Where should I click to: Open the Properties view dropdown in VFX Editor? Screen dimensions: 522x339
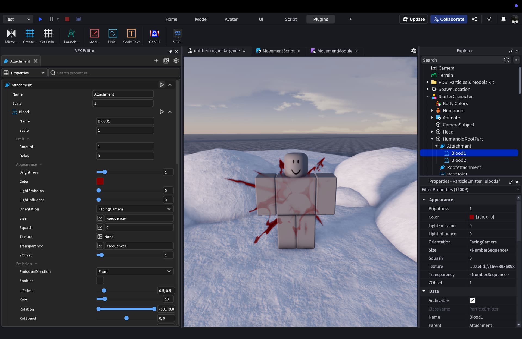click(24, 73)
